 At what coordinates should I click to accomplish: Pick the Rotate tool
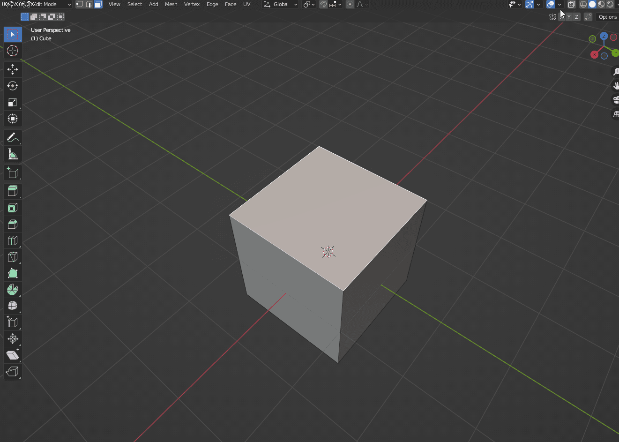(13, 86)
